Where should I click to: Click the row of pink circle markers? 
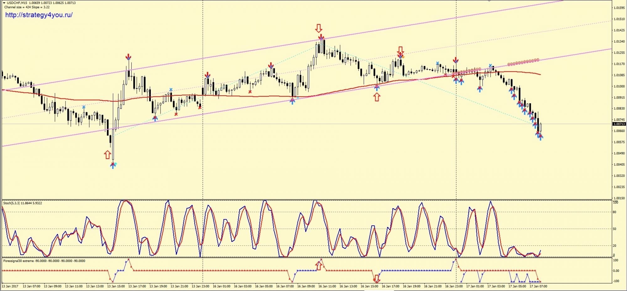pos(523,62)
